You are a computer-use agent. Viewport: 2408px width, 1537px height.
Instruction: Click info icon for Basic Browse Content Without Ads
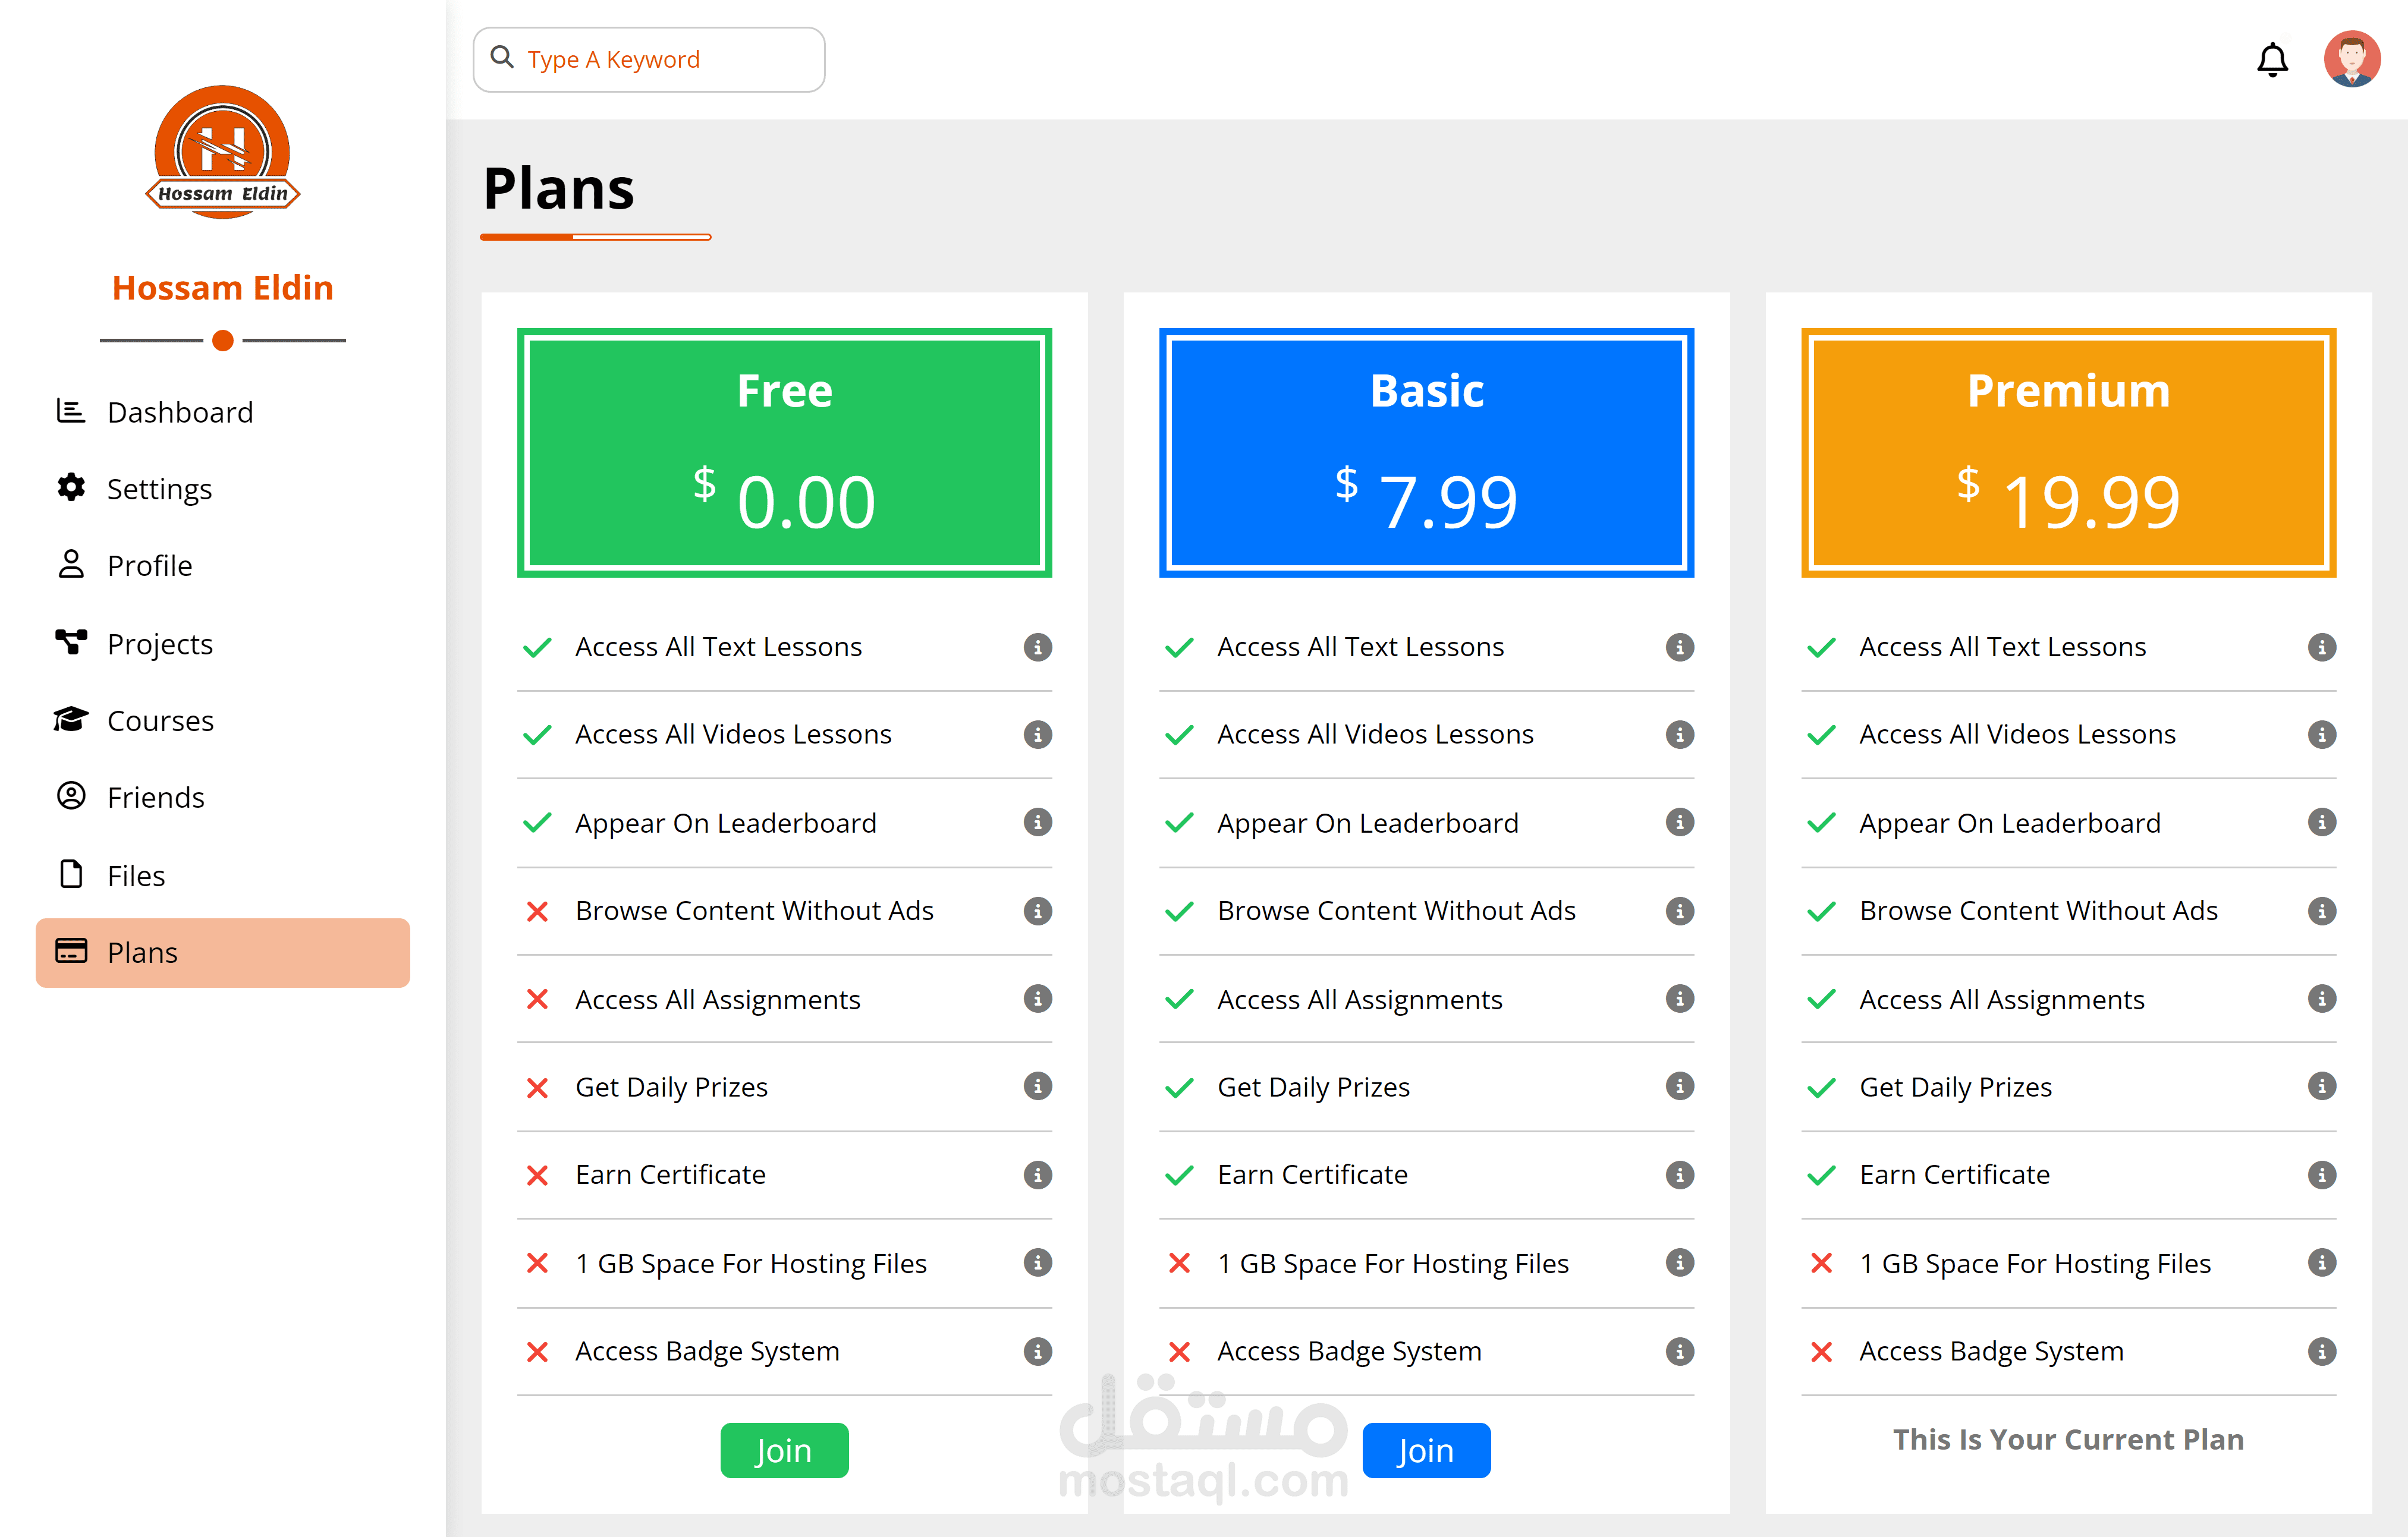click(x=1679, y=911)
